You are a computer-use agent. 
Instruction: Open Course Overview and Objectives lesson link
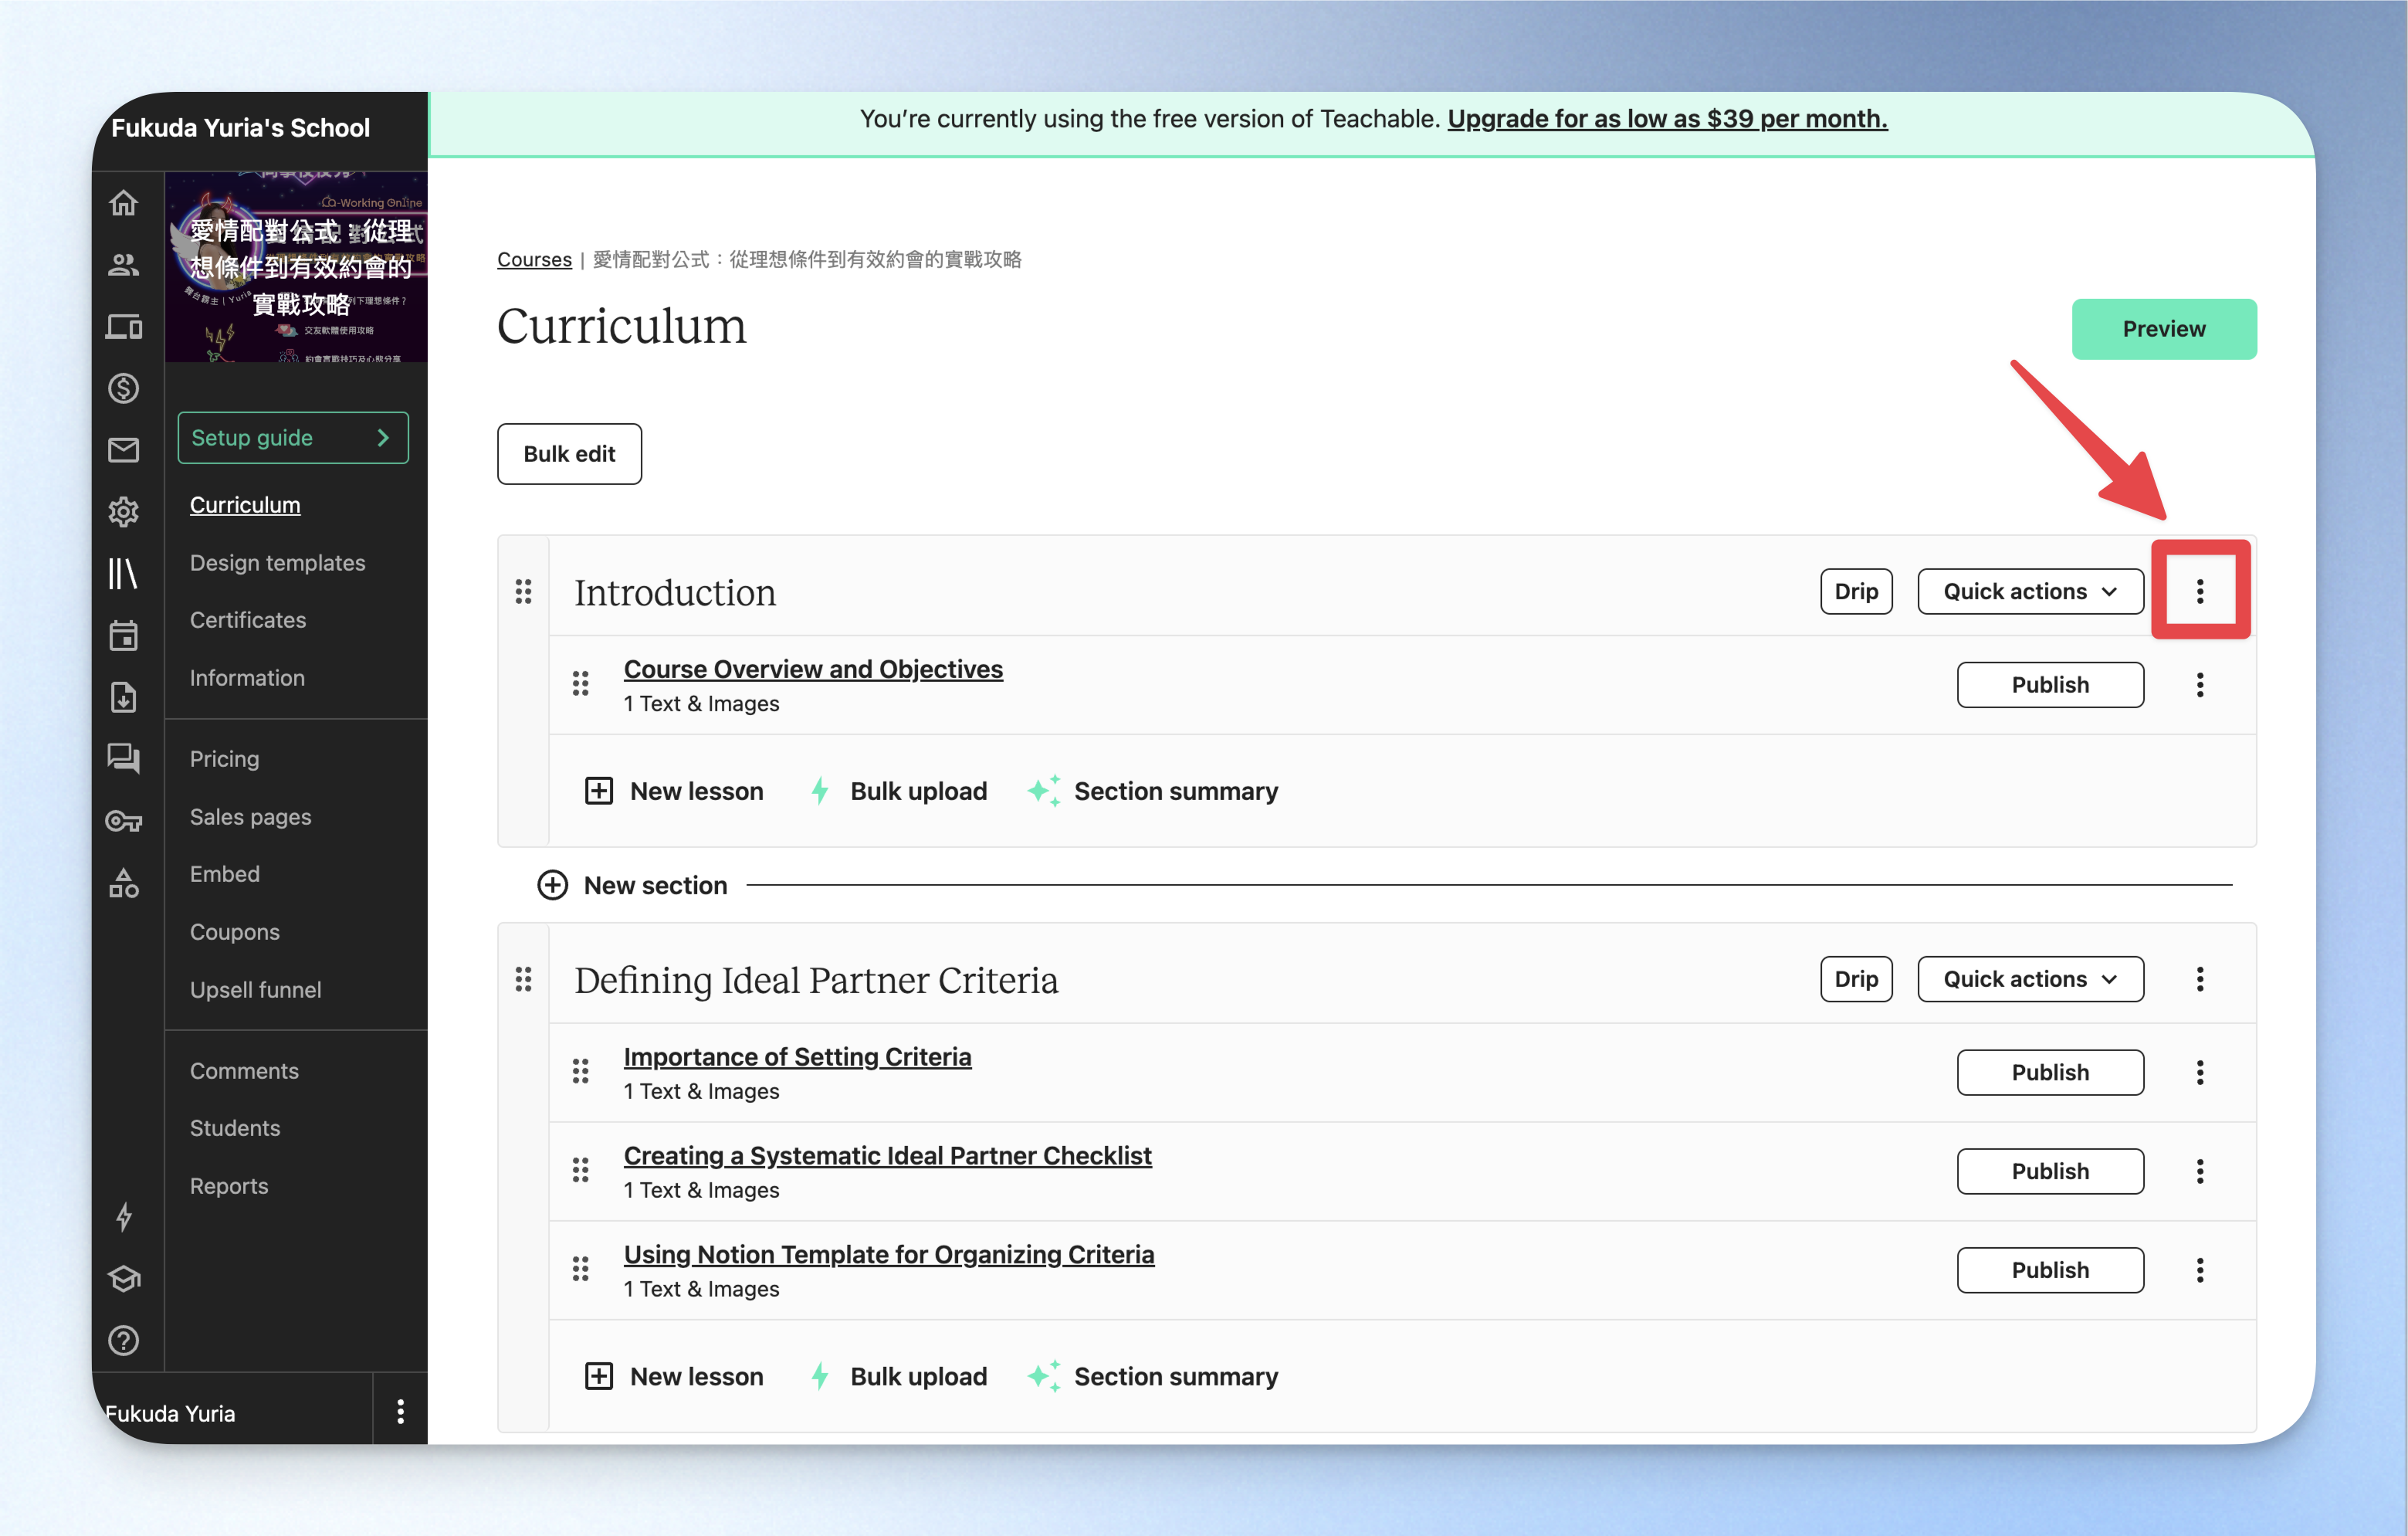click(x=813, y=669)
